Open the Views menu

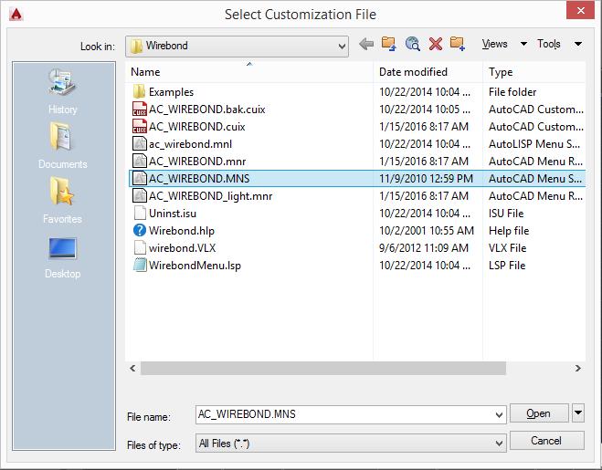pos(494,44)
